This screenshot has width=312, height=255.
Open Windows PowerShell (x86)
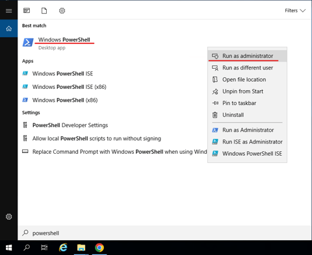tap(65, 100)
